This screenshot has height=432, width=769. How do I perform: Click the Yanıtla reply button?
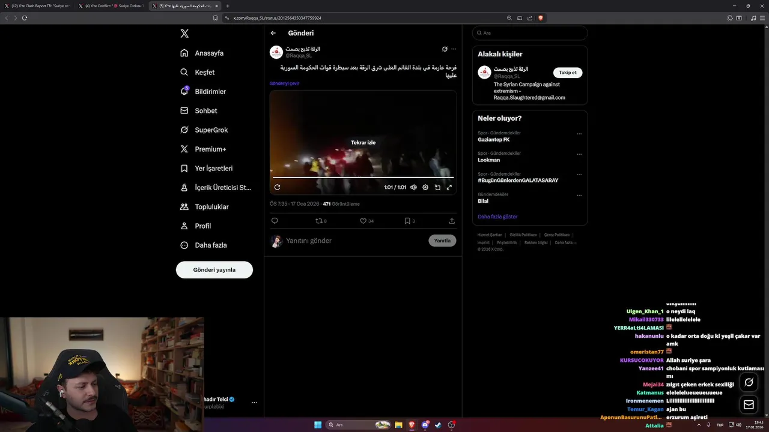click(442, 241)
